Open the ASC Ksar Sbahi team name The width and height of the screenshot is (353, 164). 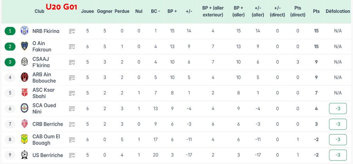[43, 93]
